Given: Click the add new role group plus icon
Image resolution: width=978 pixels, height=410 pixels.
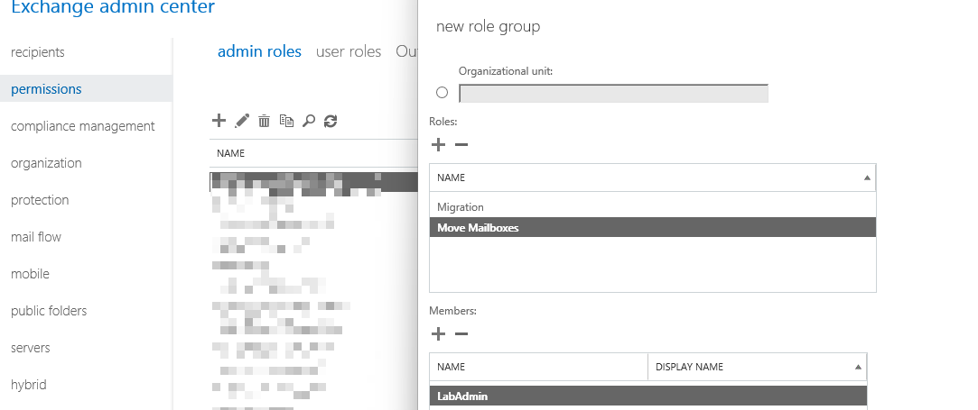Looking at the screenshot, I should pyautogui.click(x=219, y=121).
